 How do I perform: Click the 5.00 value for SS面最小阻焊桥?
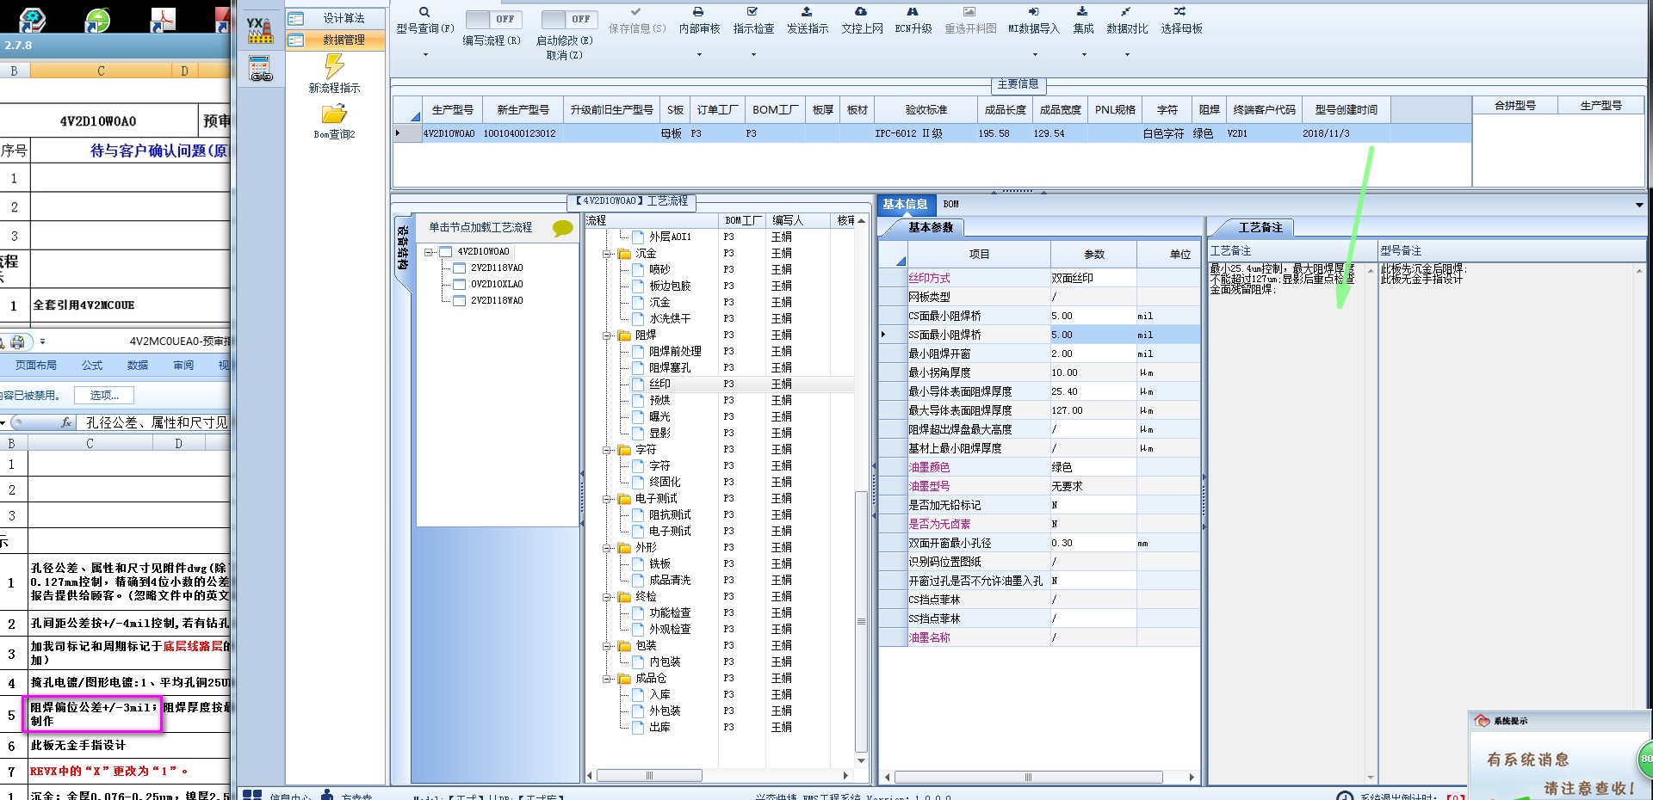point(1093,335)
